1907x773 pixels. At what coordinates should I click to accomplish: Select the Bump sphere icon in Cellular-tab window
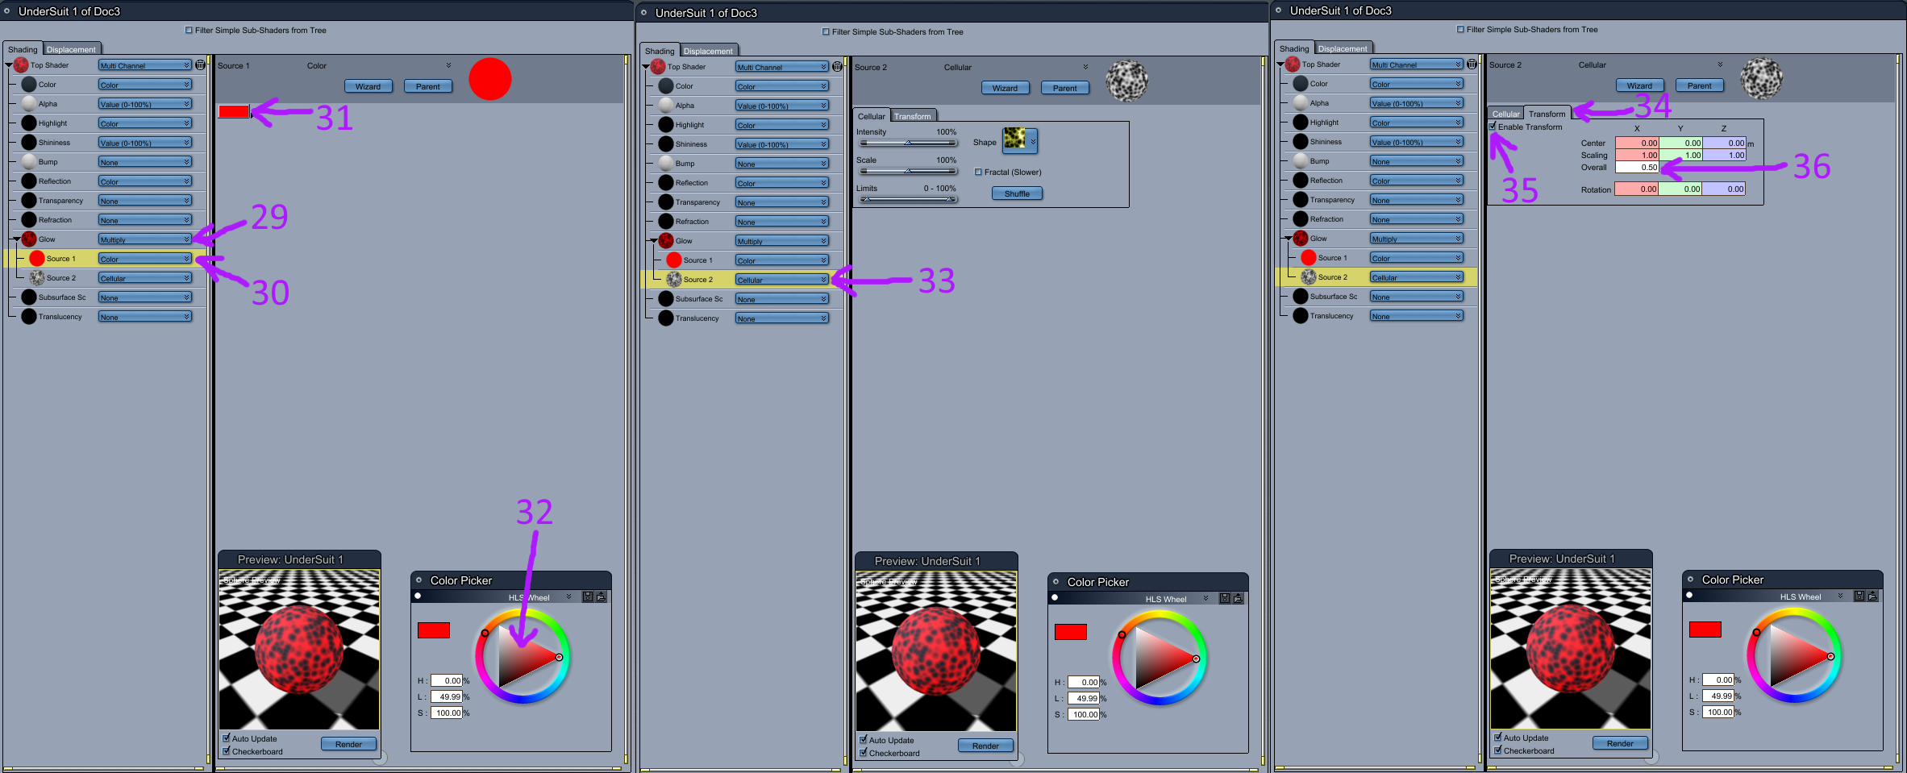[x=666, y=164]
